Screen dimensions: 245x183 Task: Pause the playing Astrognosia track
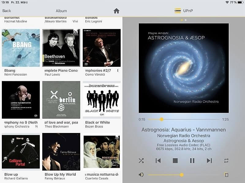(x=192, y=160)
